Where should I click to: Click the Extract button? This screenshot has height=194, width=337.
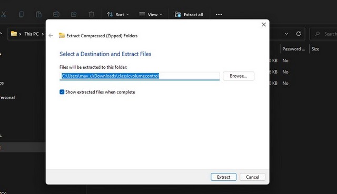pos(223,177)
